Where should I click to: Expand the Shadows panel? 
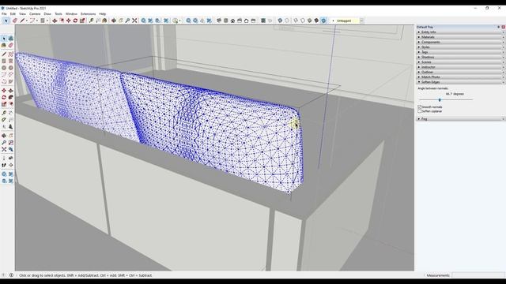point(460,57)
